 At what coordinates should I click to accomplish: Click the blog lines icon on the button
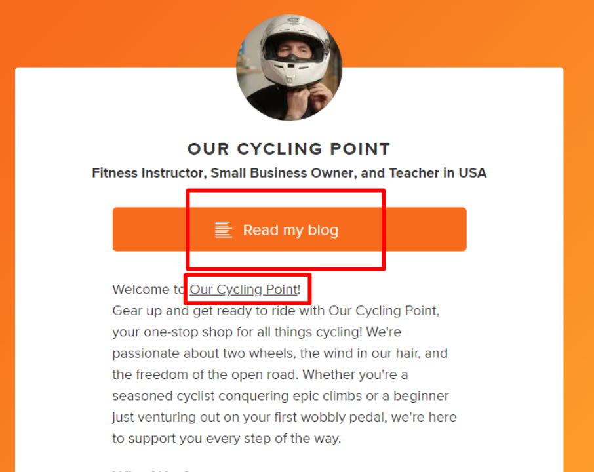[x=223, y=229]
